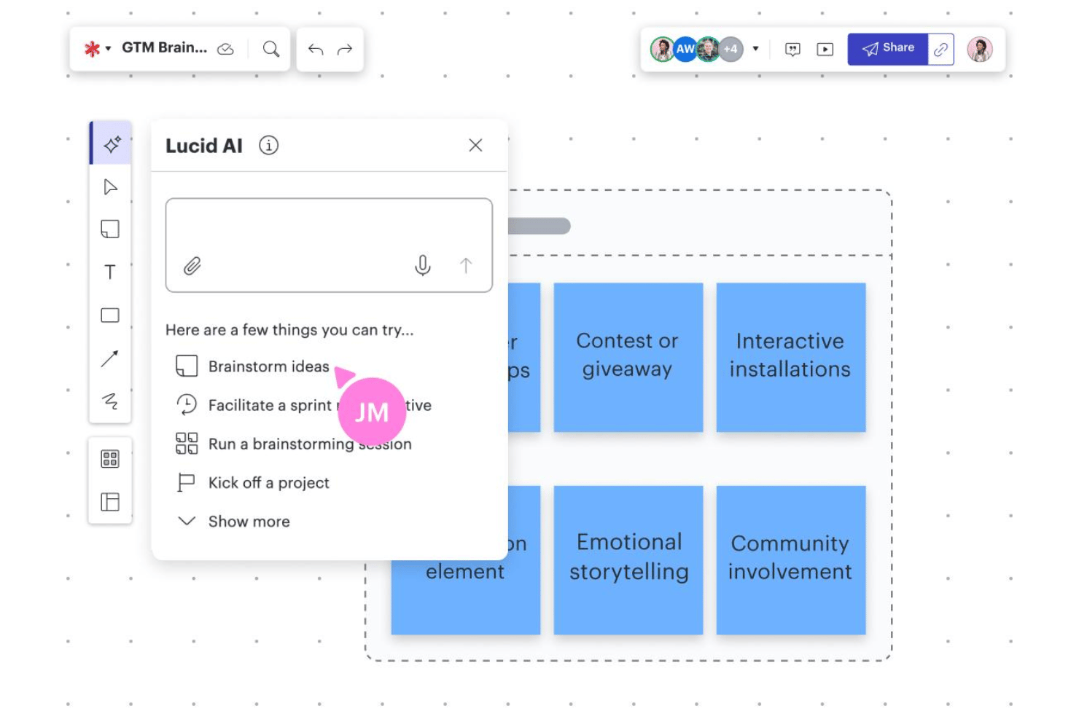Select the line connector tool

[110, 358]
